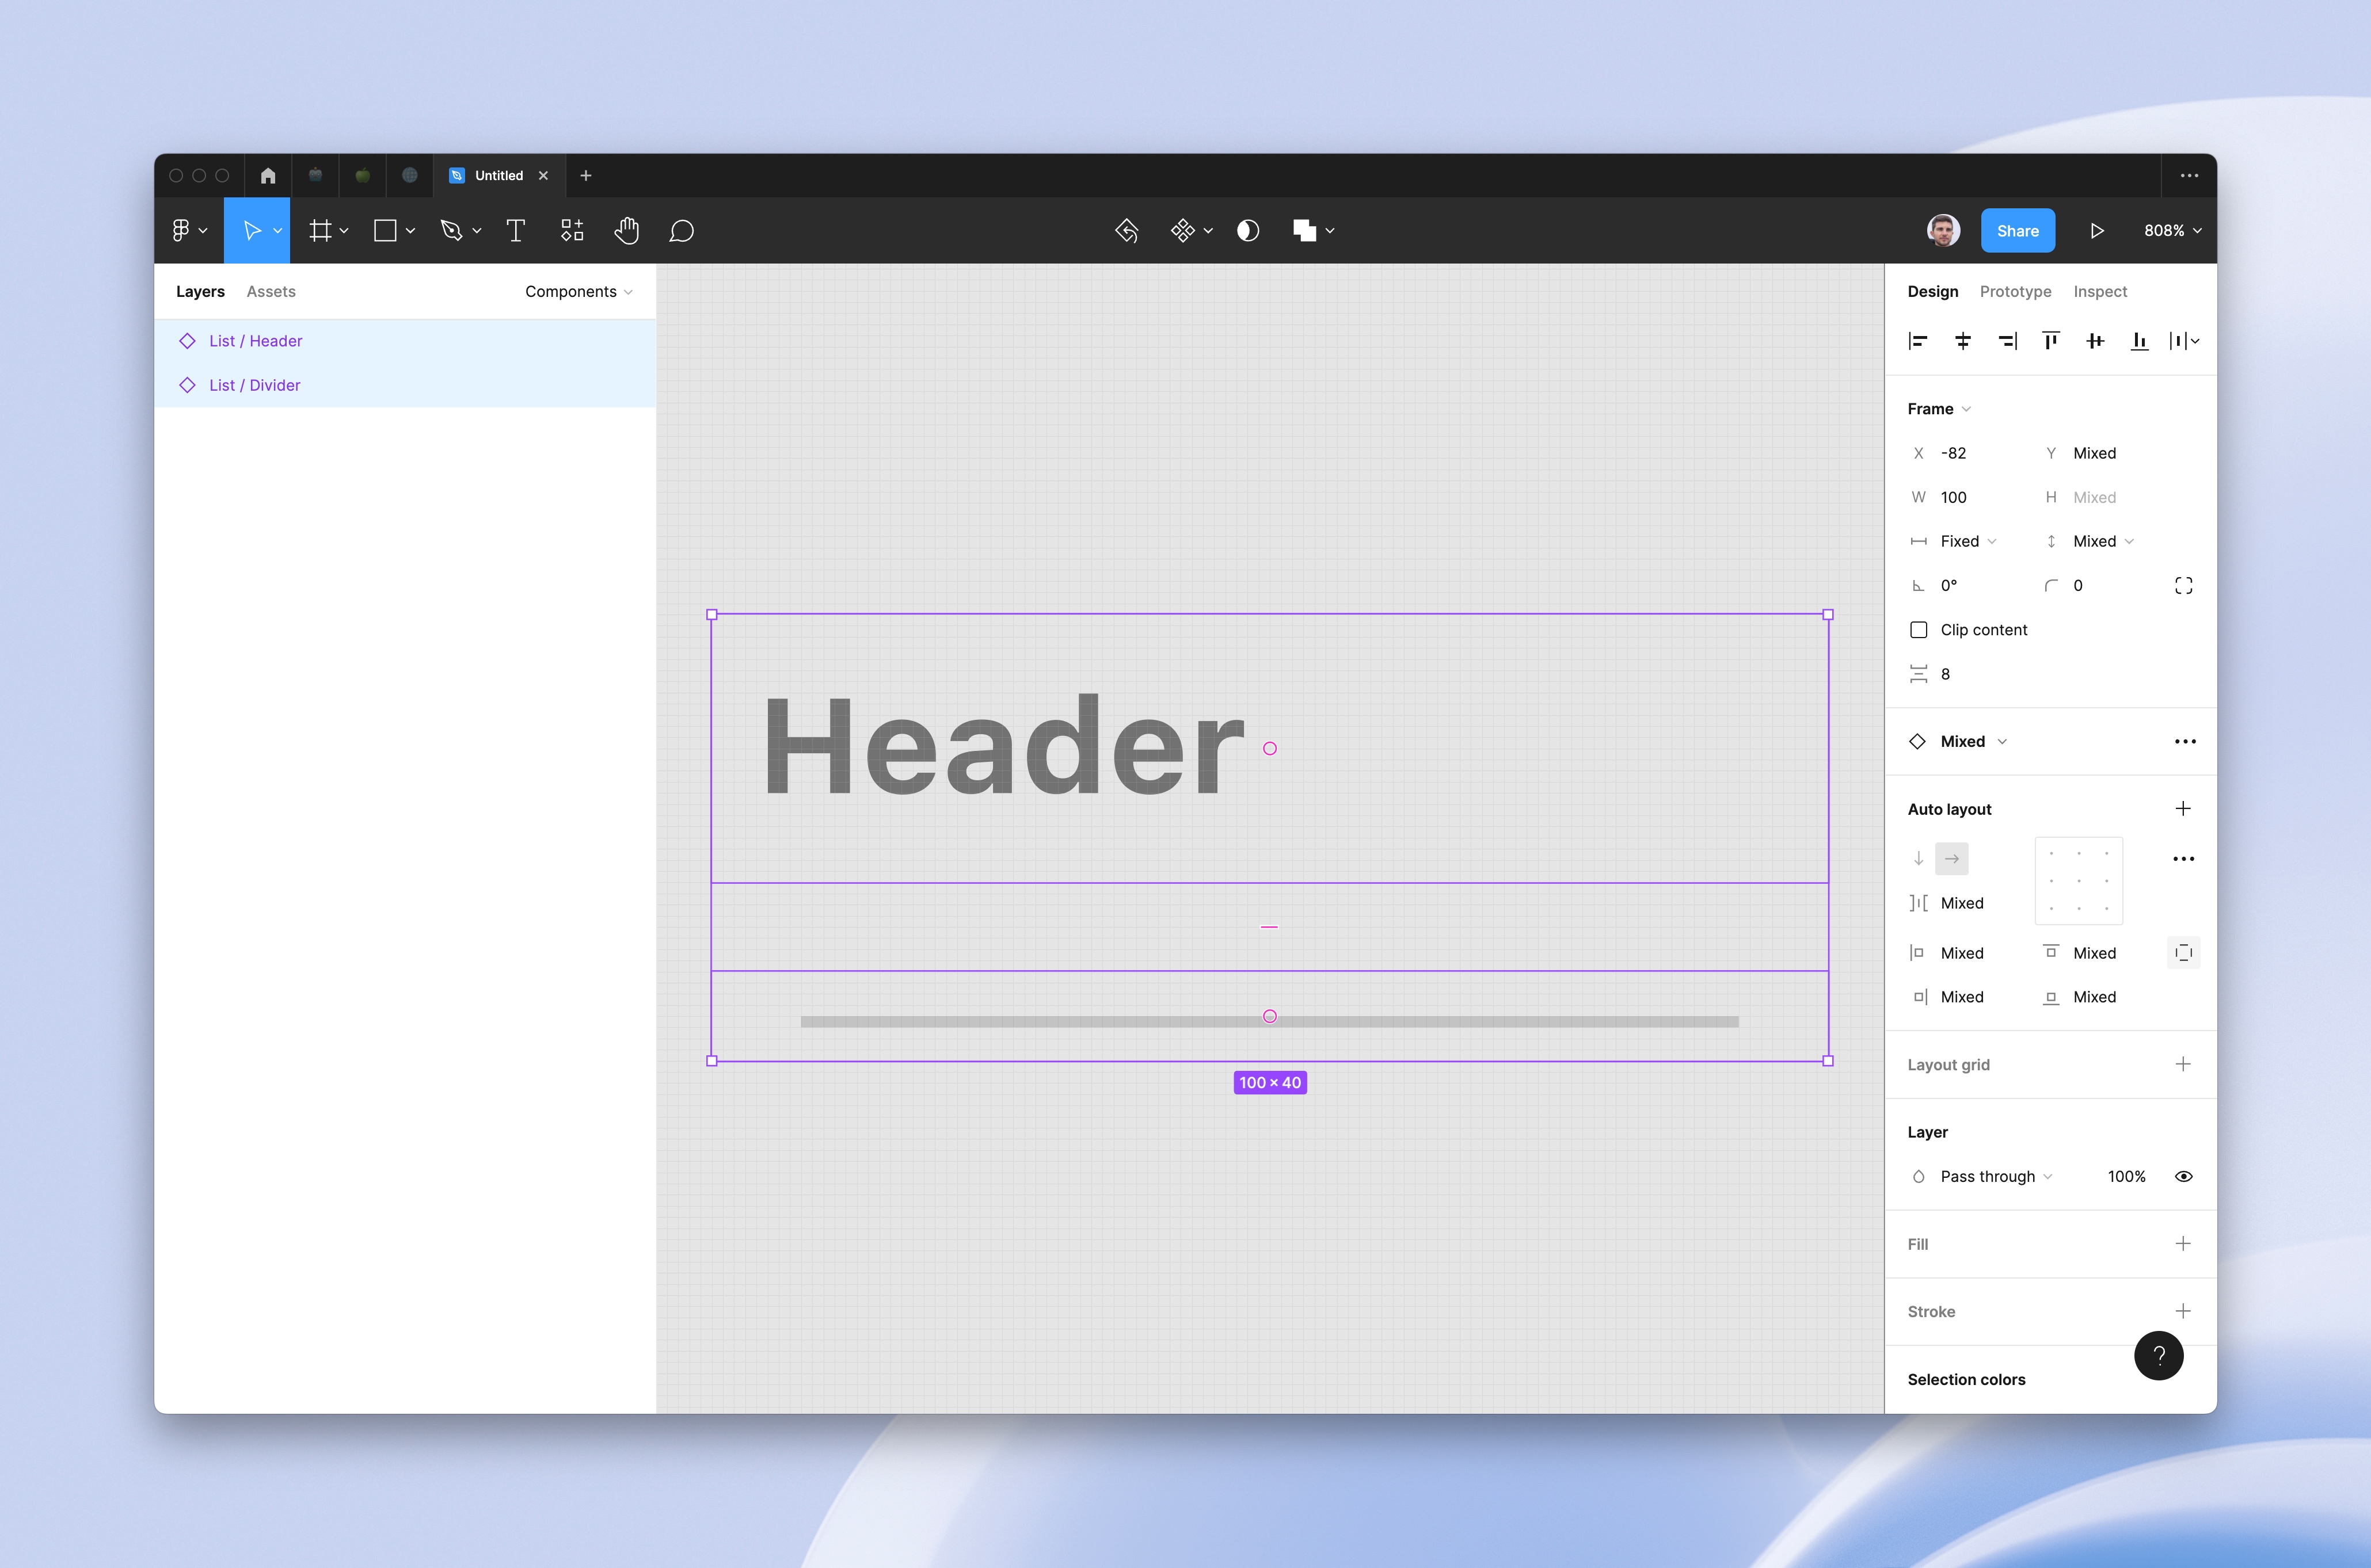The width and height of the screenshot is (2371, 1568).
Task: Select the Frame tool
Action: point(320,230)
